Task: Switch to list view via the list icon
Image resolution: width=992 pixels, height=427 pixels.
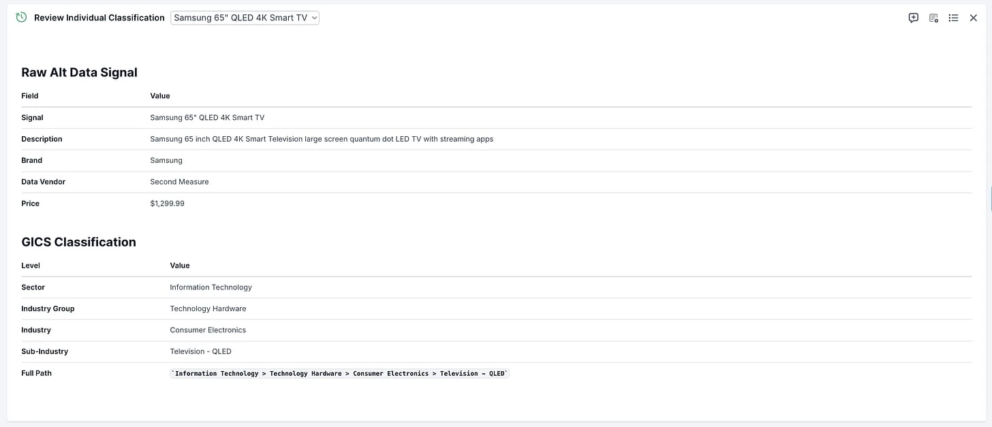Action: pos(953,18)
